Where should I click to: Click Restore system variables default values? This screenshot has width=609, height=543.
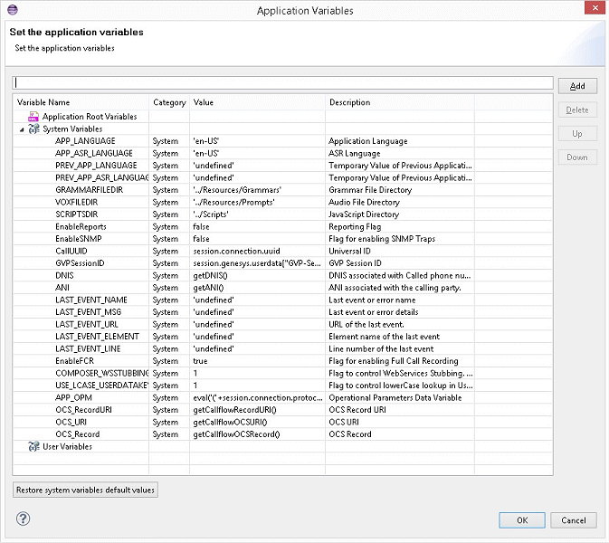coord(85,490)
